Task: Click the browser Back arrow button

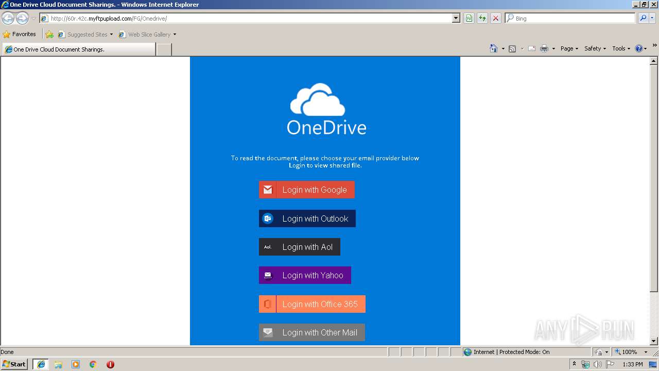Action: [x=8, y=19]
